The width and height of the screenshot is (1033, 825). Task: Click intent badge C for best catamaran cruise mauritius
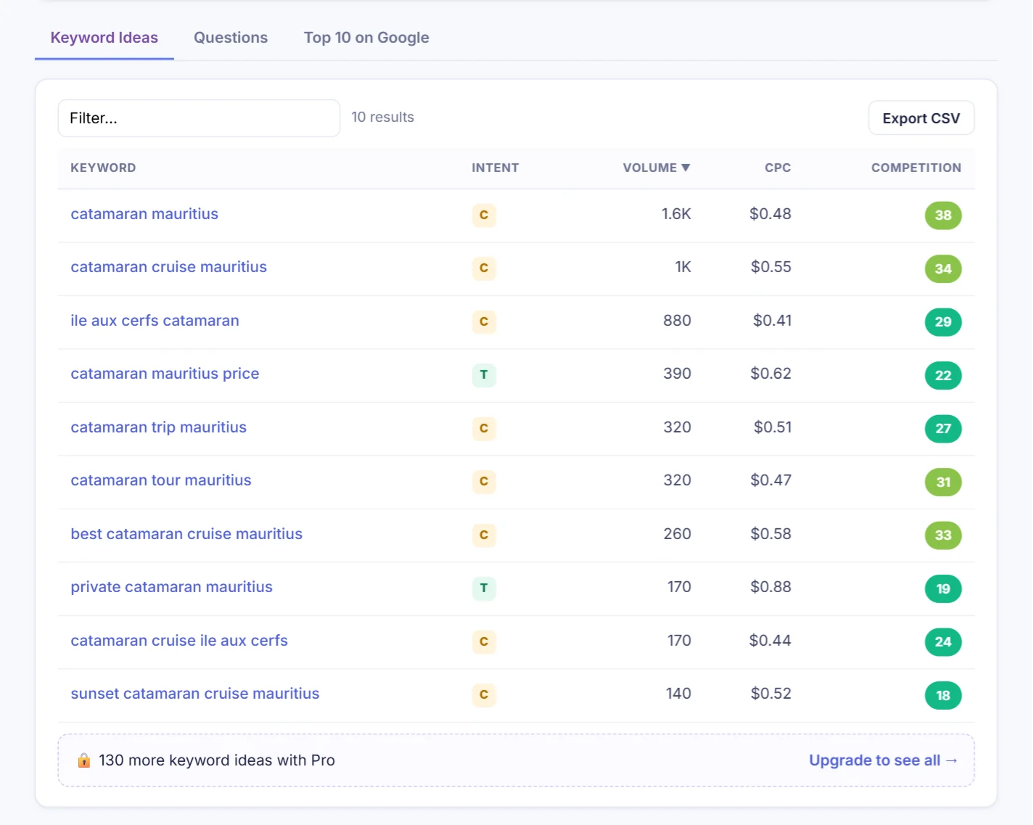click(484, 535)
